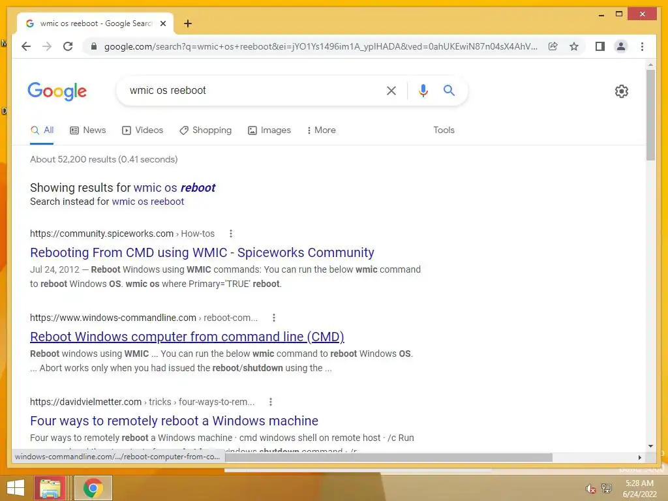Click the scroll down arrow
Screen dimensions: 668x501
(x=650, y=446)
